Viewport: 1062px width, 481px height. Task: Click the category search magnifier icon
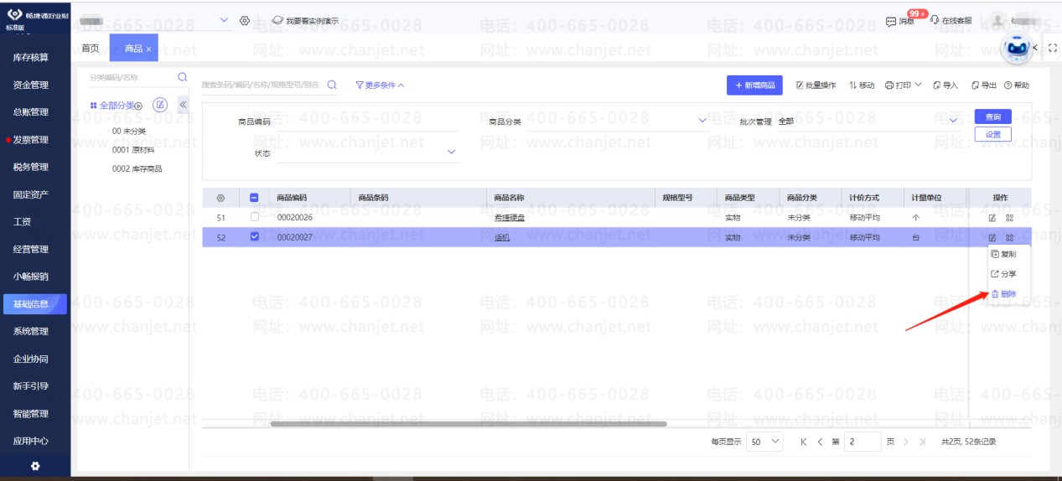tap(182, 77)
